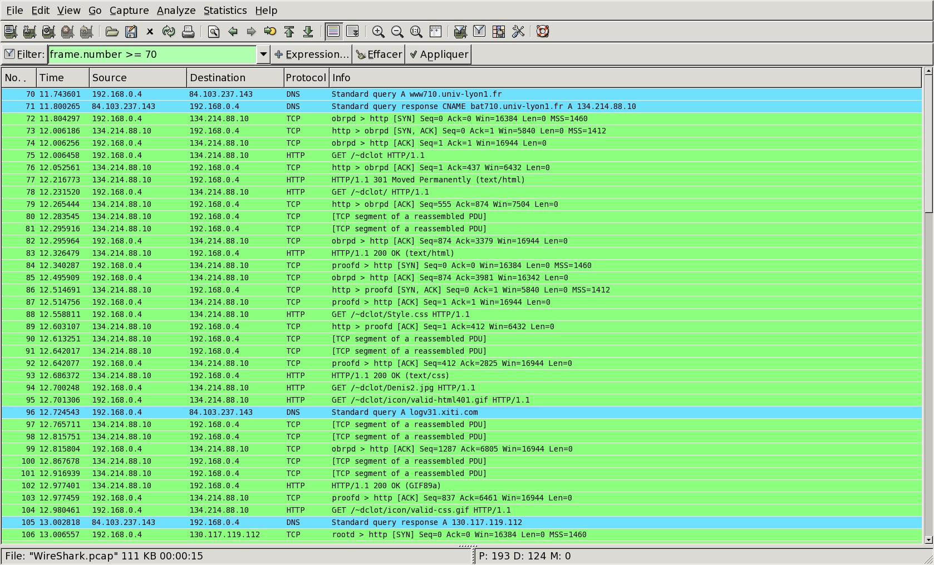Select packet 96 DNS query logv31.xiti.com

[461, 412]
